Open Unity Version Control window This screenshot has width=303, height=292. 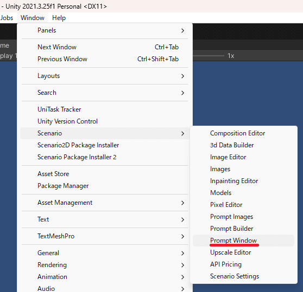tap(105, 121)
